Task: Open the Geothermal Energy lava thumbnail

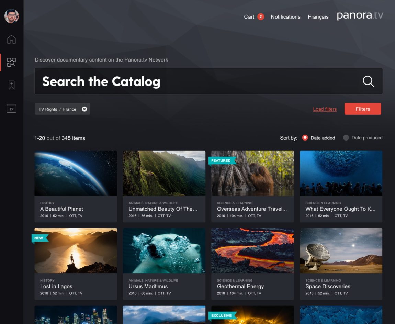Action: (x=252, y=251)
